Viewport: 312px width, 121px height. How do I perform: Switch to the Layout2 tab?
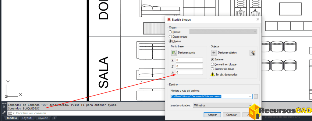(x=43, y=118)
